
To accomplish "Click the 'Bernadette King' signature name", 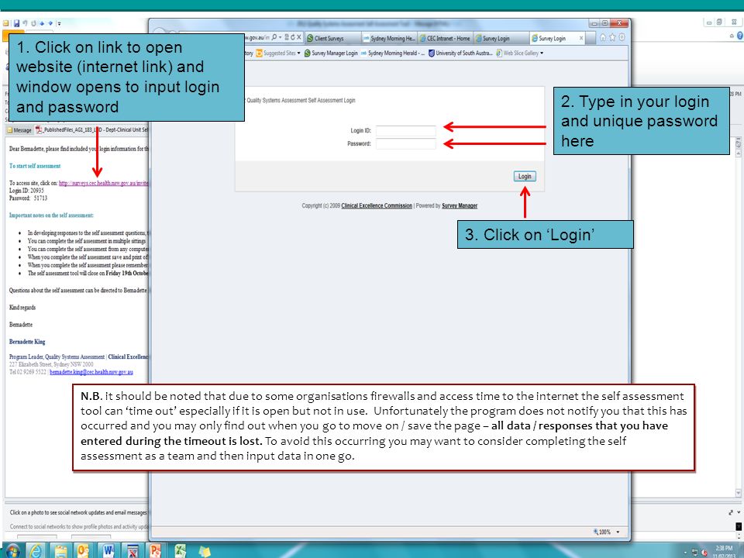I will 27,342.
